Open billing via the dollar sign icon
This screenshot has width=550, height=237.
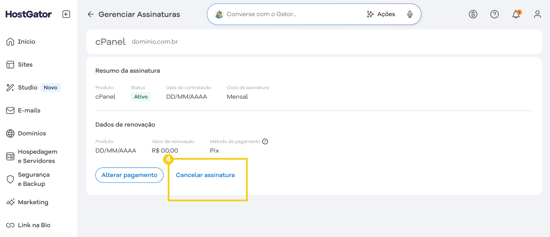tap(473, 14)
